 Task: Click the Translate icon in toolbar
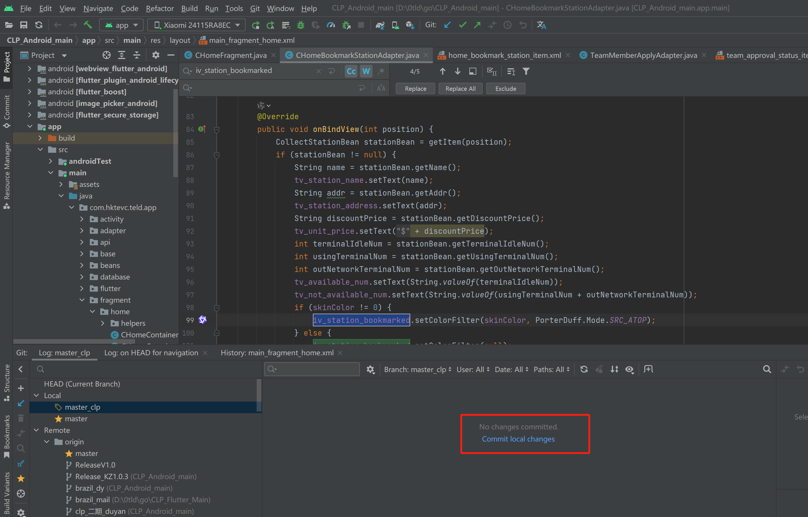click(541, 25)
